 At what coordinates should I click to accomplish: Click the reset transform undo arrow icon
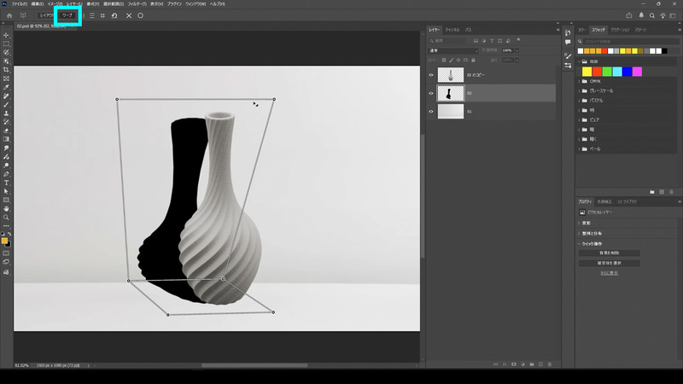pyautogui.click(x=114, y=15)
